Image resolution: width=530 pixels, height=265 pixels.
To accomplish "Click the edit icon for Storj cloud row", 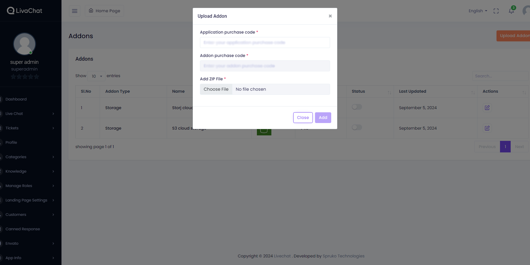I will (x=487, y=108).
